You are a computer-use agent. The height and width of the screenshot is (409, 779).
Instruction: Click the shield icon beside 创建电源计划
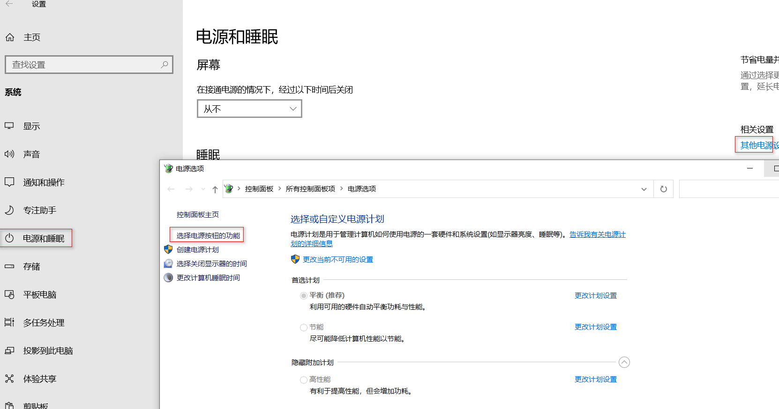(168, 249)
